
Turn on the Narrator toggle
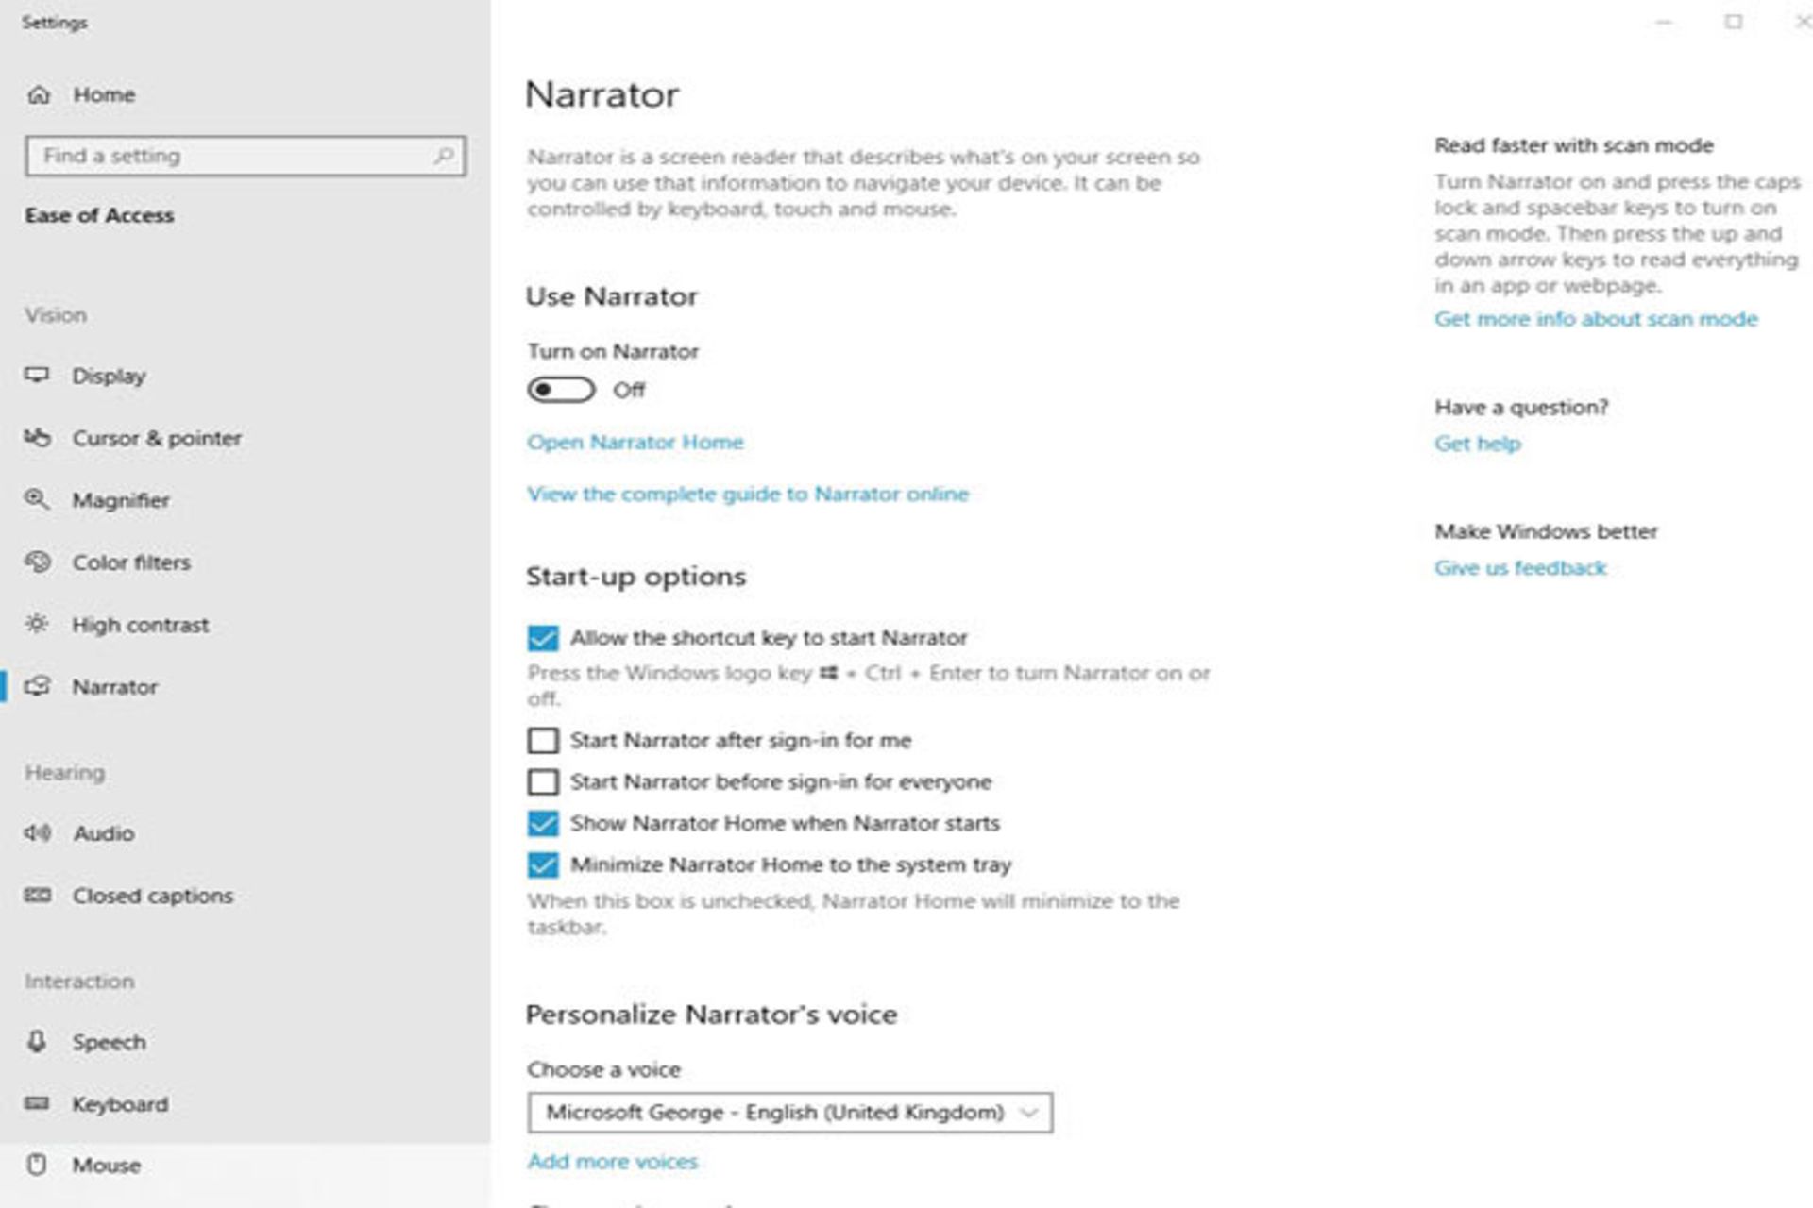pyautogui.click(x=562, y=390)
